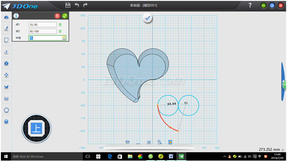
Task: Open the zoom magnifier view tool
Action: click(x=159, y=142)
